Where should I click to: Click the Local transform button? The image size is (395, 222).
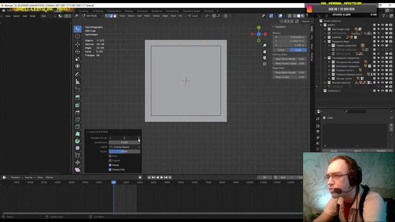tap(298, 50)
